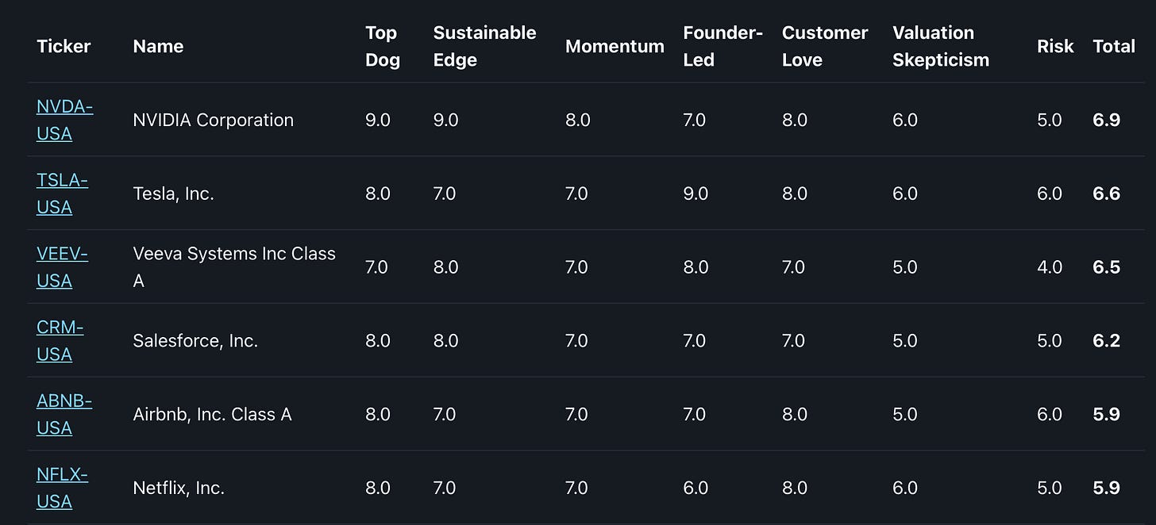Select the Risk column header

[x=1055, y=46]
